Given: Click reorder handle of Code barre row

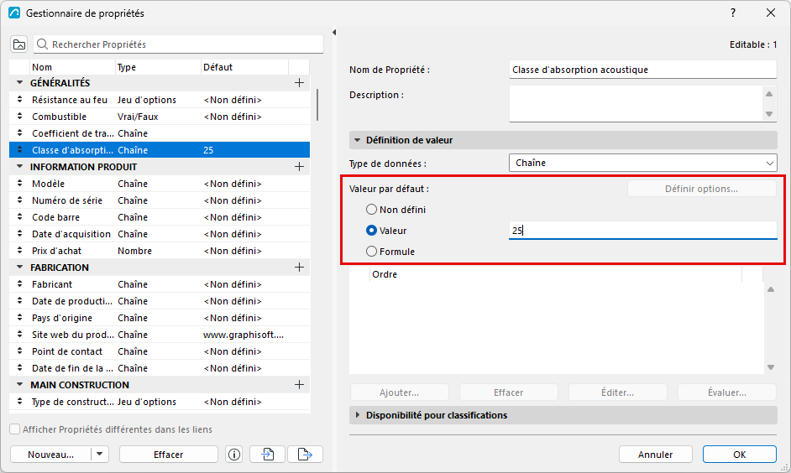Looking at the screenshot, I should pos(19,217).
